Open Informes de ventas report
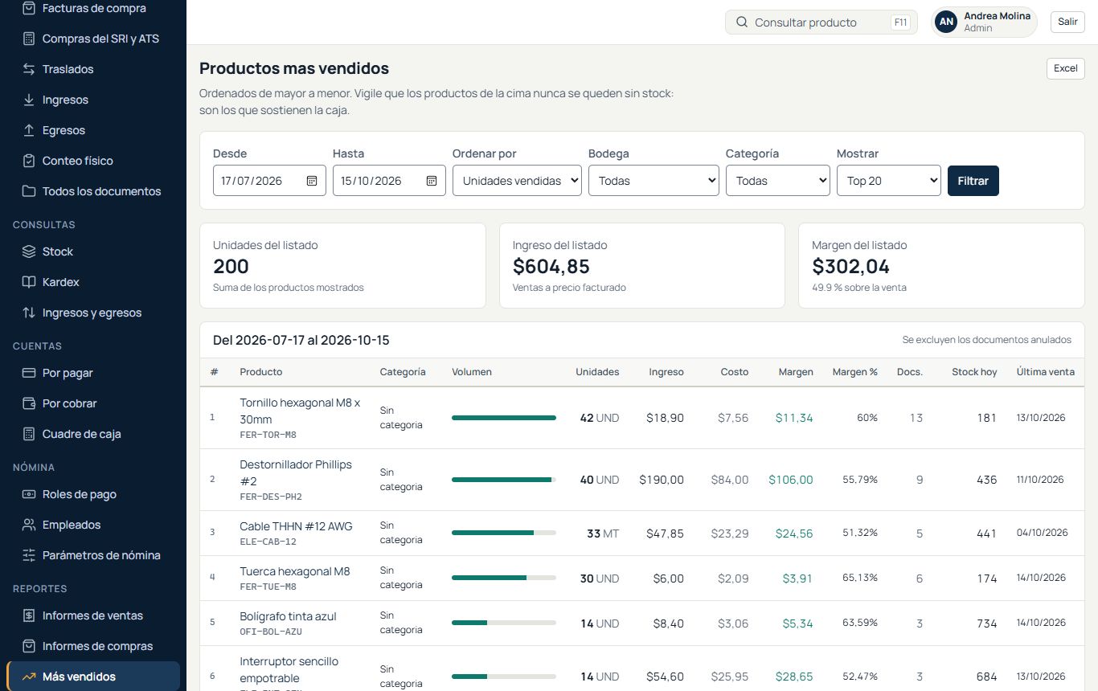This screenshot has width=1098, height=691. coord(93,615)
